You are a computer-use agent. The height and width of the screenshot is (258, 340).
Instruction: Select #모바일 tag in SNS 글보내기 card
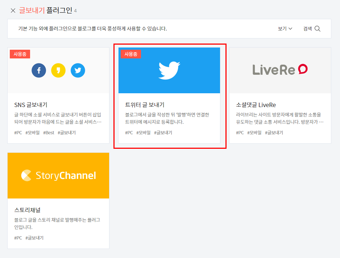[x=33, y=132]
